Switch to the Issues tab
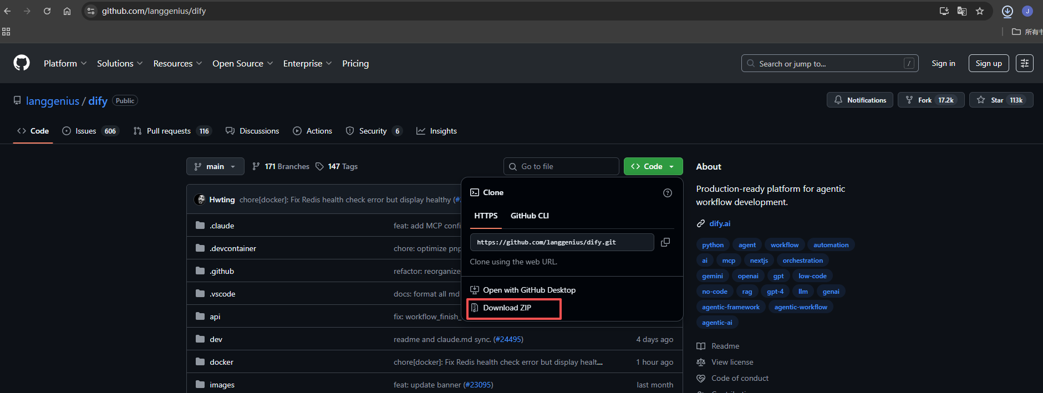This screenshot has height=393, width=1043. 90,131
